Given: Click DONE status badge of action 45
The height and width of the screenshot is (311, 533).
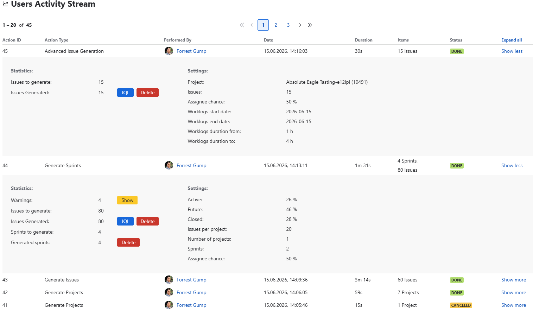Looking at the screenshot, I should tap(457, 51).
